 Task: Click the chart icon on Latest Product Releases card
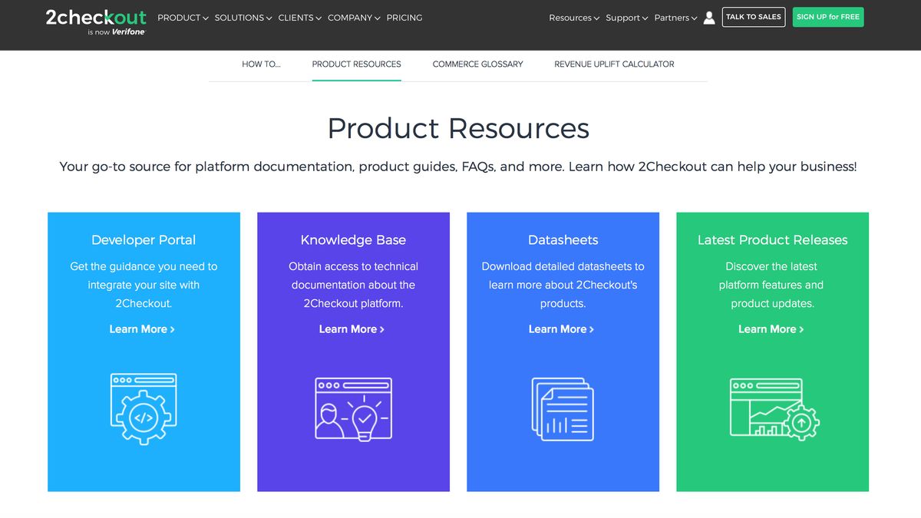772,409
